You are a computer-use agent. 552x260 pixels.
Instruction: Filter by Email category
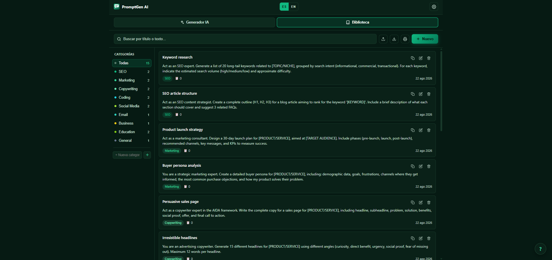132,115
